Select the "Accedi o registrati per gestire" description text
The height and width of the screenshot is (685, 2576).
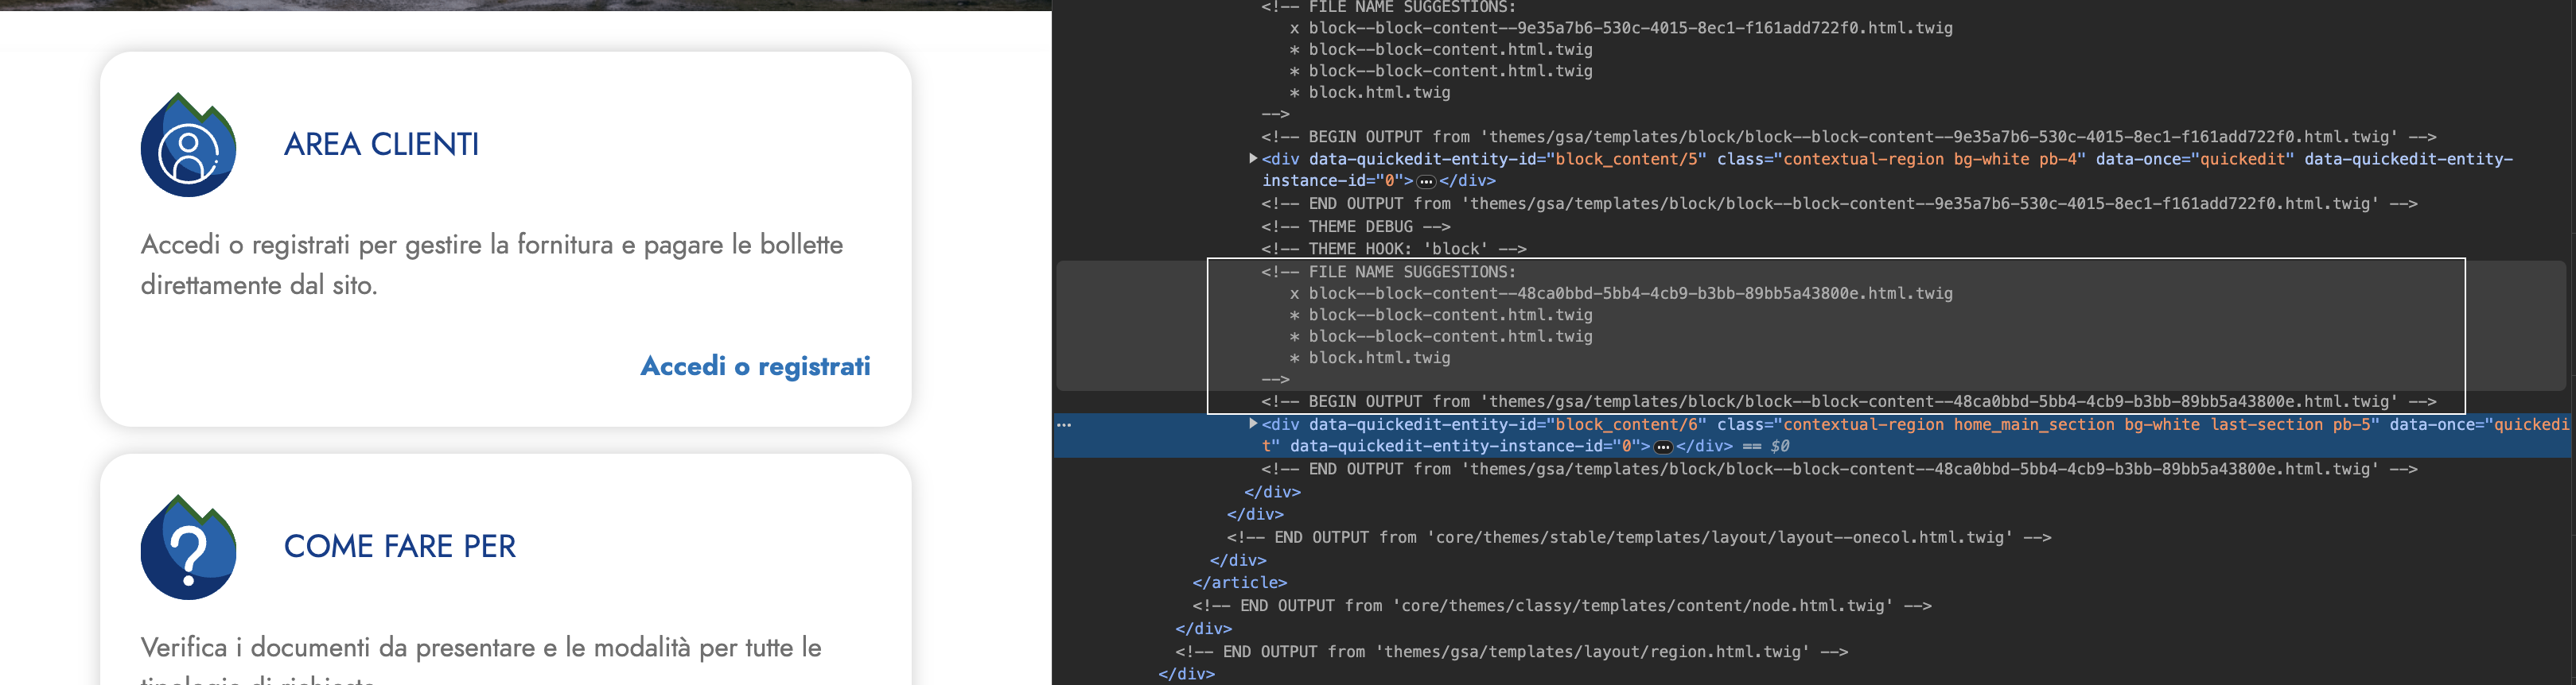492,265
